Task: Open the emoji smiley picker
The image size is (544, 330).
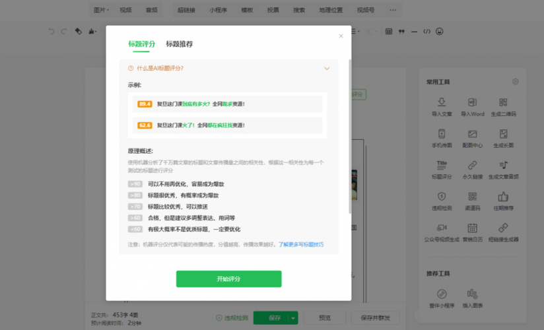Action: 439,32
